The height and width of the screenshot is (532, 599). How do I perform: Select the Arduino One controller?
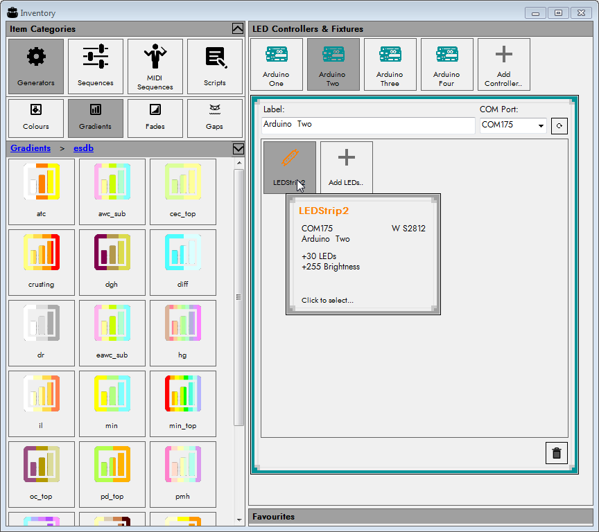276,64
